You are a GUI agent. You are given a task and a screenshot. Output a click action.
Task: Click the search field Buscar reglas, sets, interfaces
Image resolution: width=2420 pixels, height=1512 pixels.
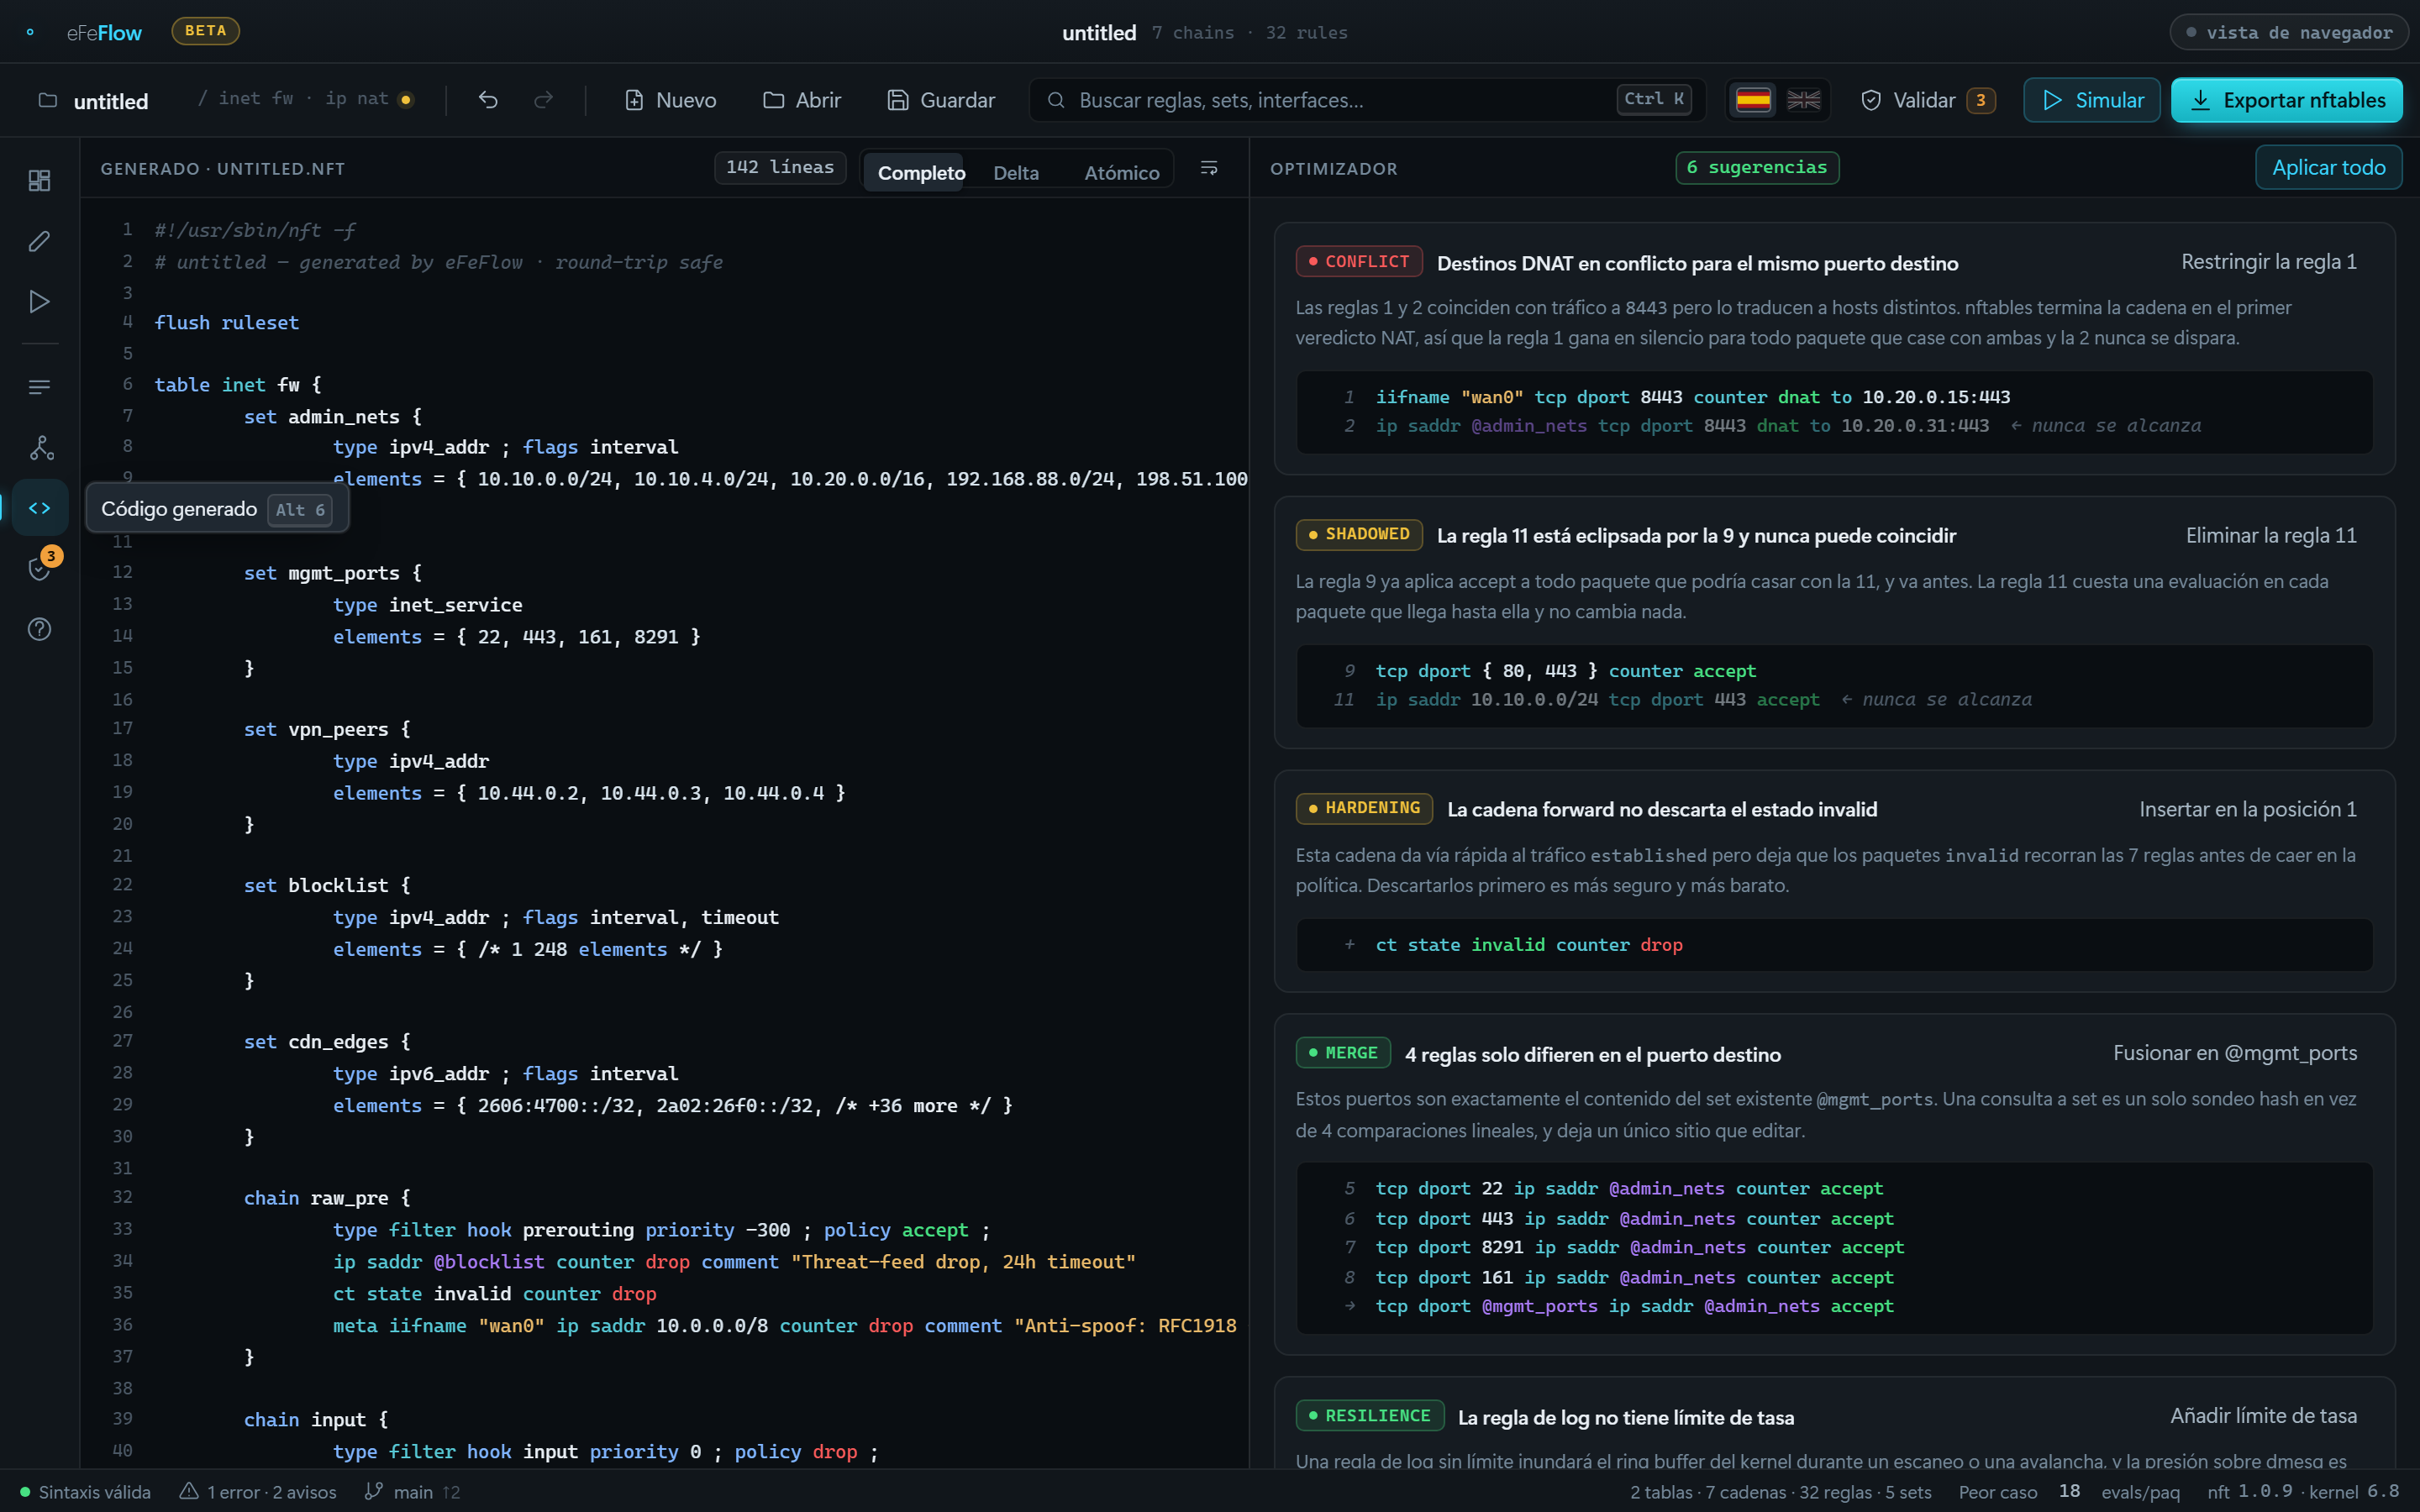pos(1368,100)
